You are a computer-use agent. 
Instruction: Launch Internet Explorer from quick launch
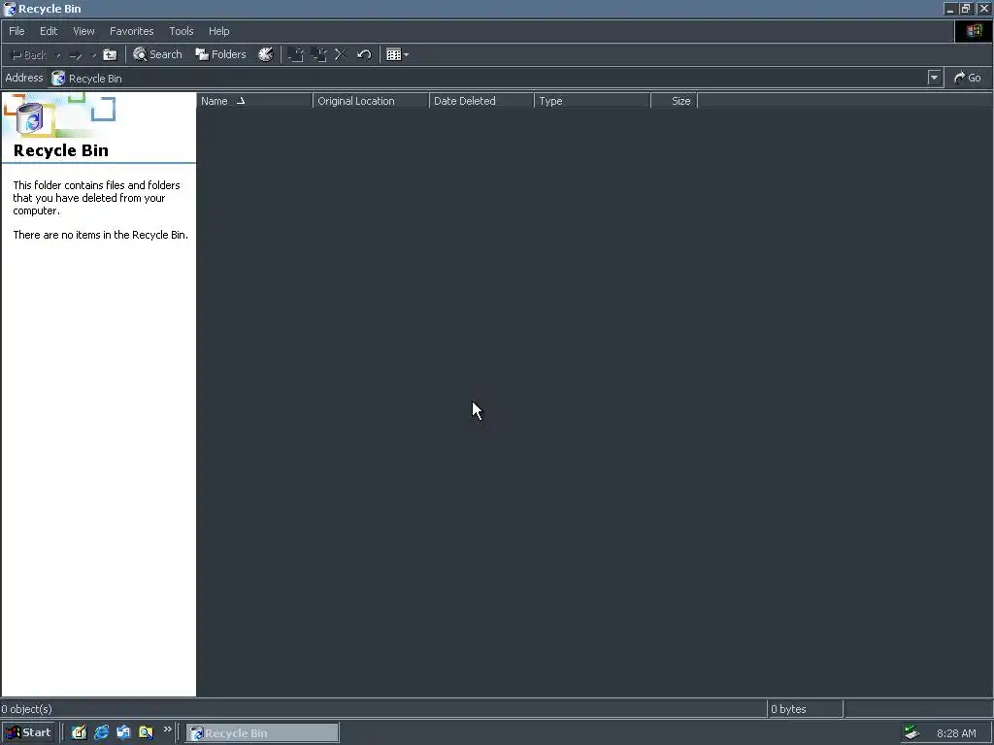point(101,733)
